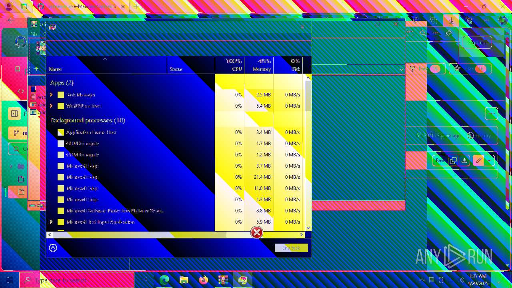512x288 pixels.
Task: Open WinRAR address path dropdown
Action: (401, 69)
